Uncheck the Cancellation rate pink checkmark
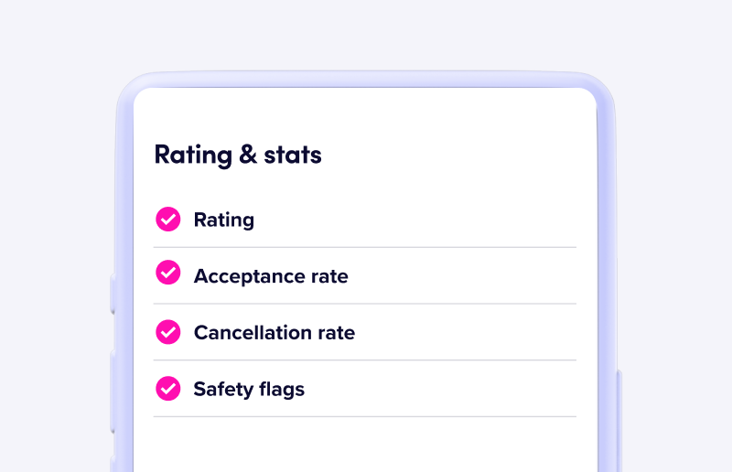Image resolution: width=732 pixels, height=472 pixels. [x=168, y=332]
